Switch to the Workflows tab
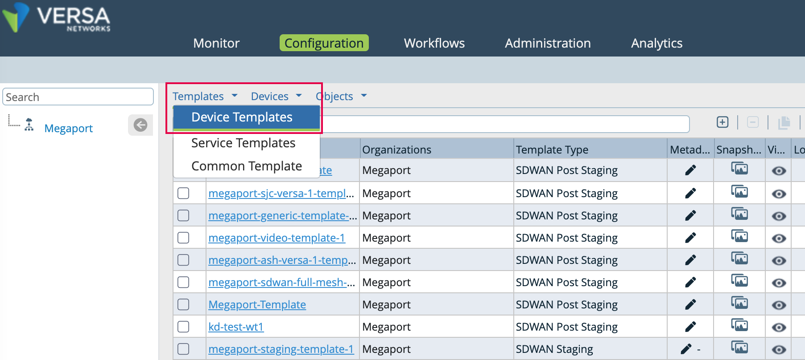Viewport: 805px width, 360px height. 434,43
